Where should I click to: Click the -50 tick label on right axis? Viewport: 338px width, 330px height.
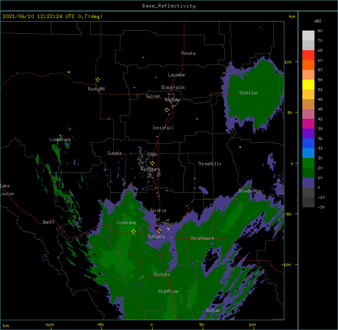click(x=288, y=214)
